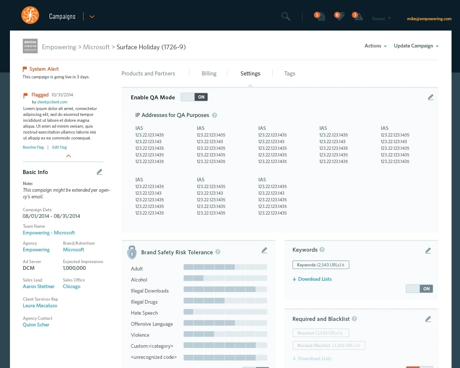
Task: Open the Recent dropdown
Action: [x=381, y=19]
